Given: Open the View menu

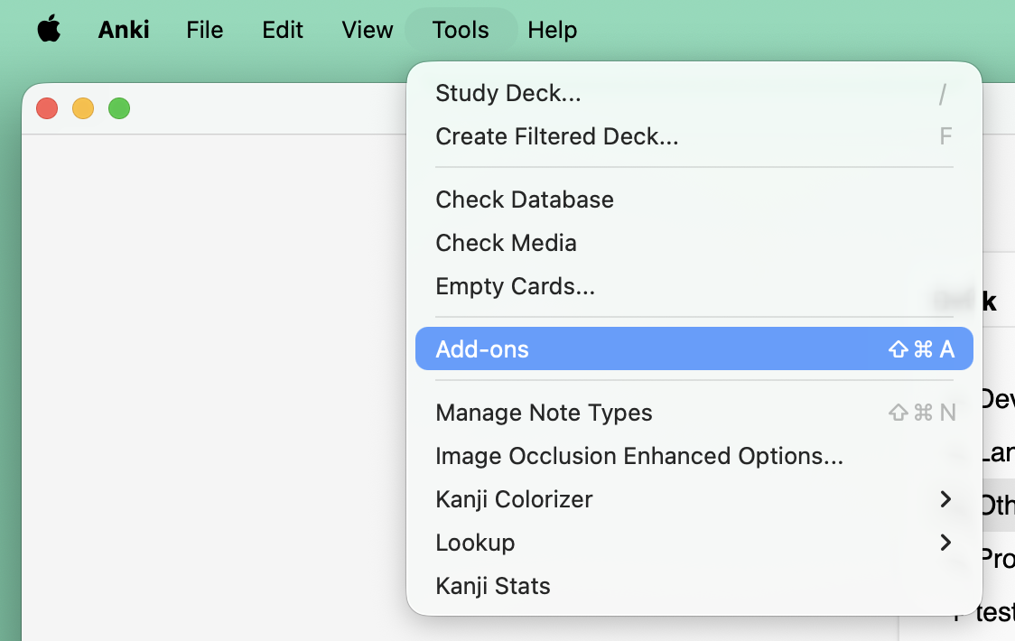Looking at the screenshot, I should pyautogui.click(x=367, y=30).
